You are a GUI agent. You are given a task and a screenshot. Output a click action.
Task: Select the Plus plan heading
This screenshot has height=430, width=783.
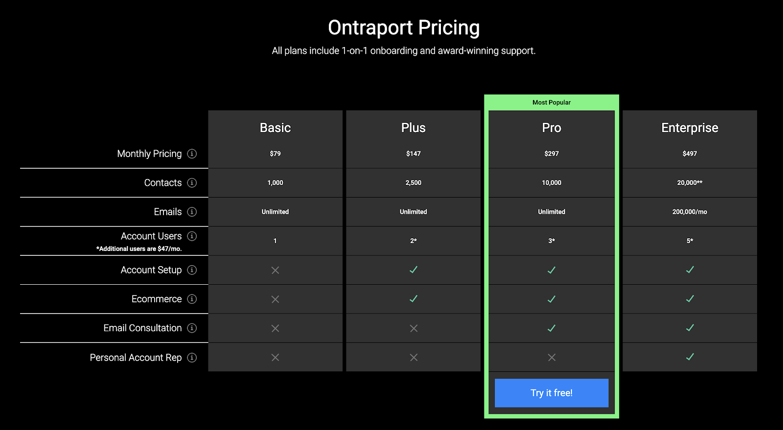414,128
